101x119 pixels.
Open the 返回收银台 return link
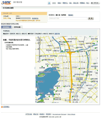tap(6, 107)
